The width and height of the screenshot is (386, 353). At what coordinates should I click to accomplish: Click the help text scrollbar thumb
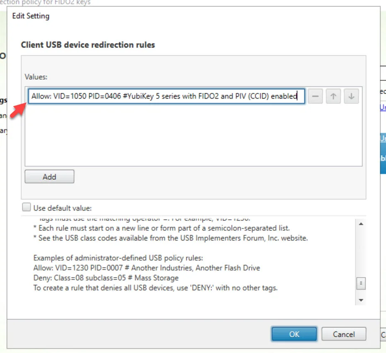coord(361,283)
